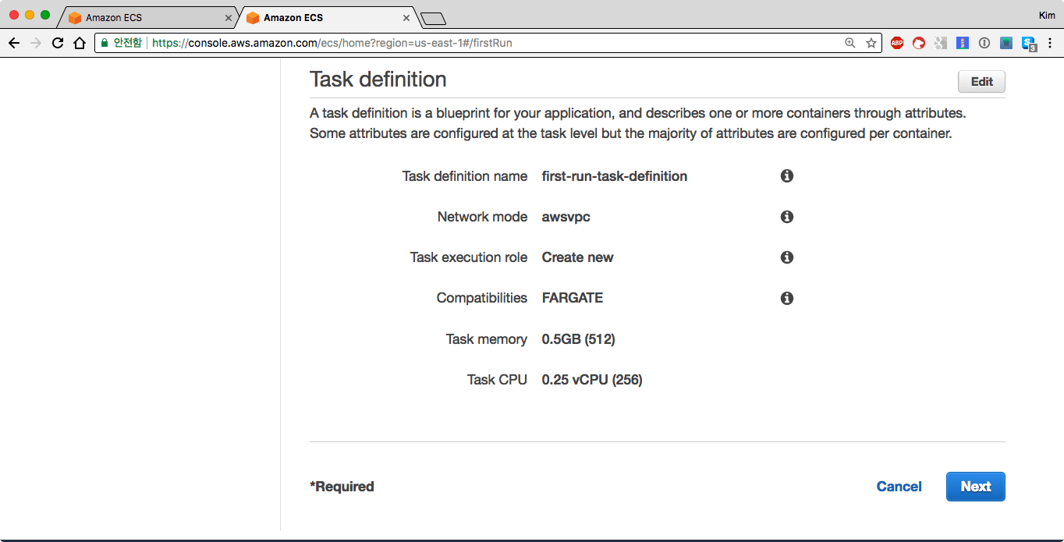This screenshot has height=542, width=1064.
Task: Proceed with the Next button
Action: coord(975,487)
